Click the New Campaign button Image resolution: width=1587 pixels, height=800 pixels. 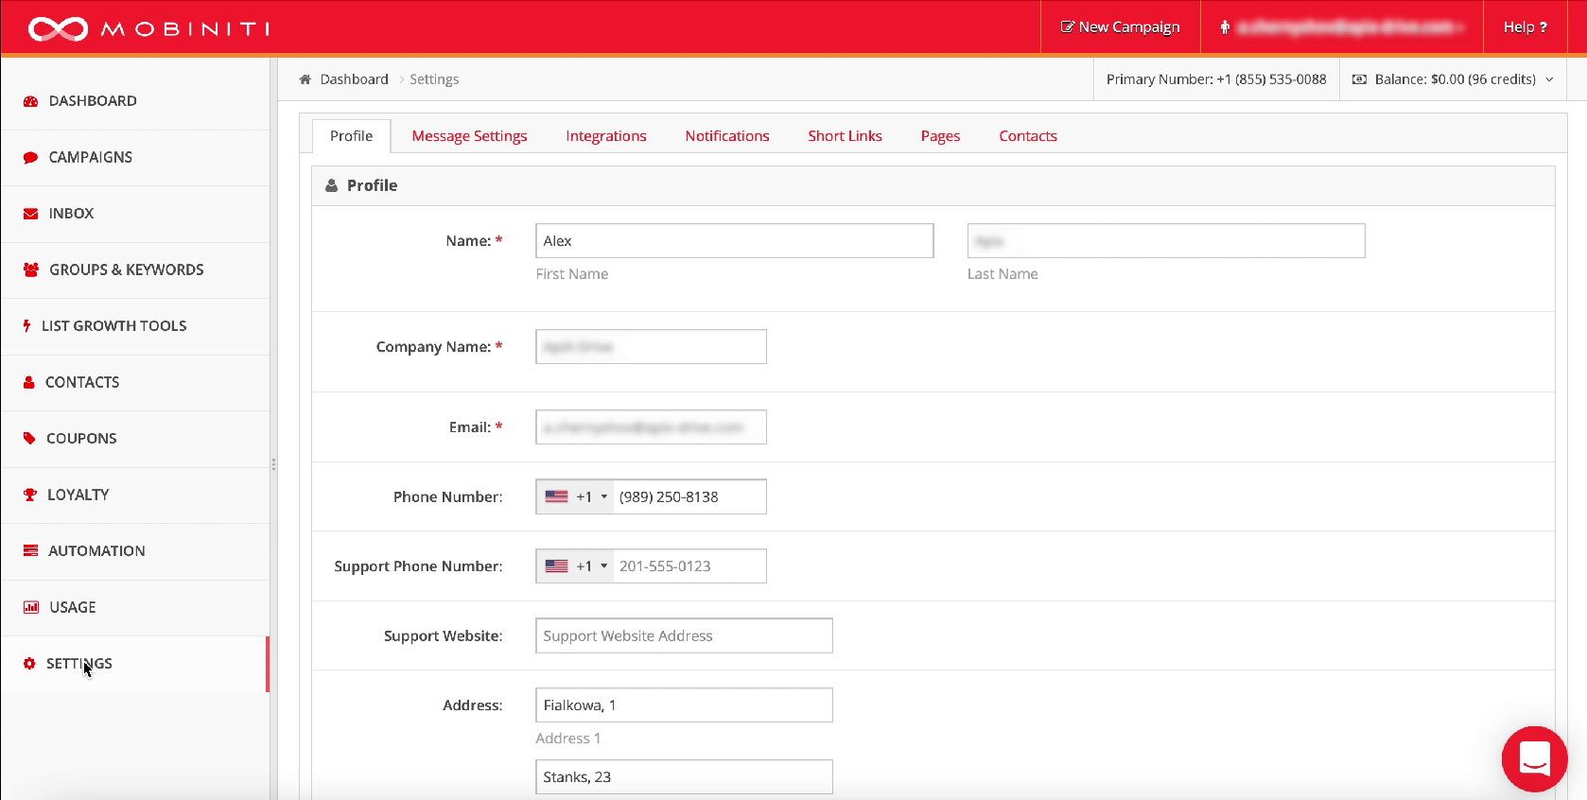click(x=1120, y=26)
